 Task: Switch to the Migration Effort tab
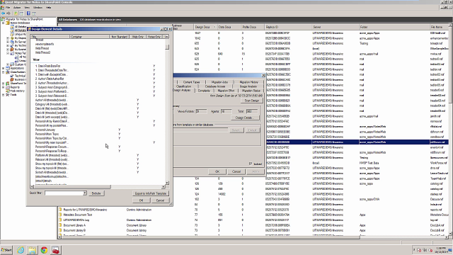coord(226,91)
